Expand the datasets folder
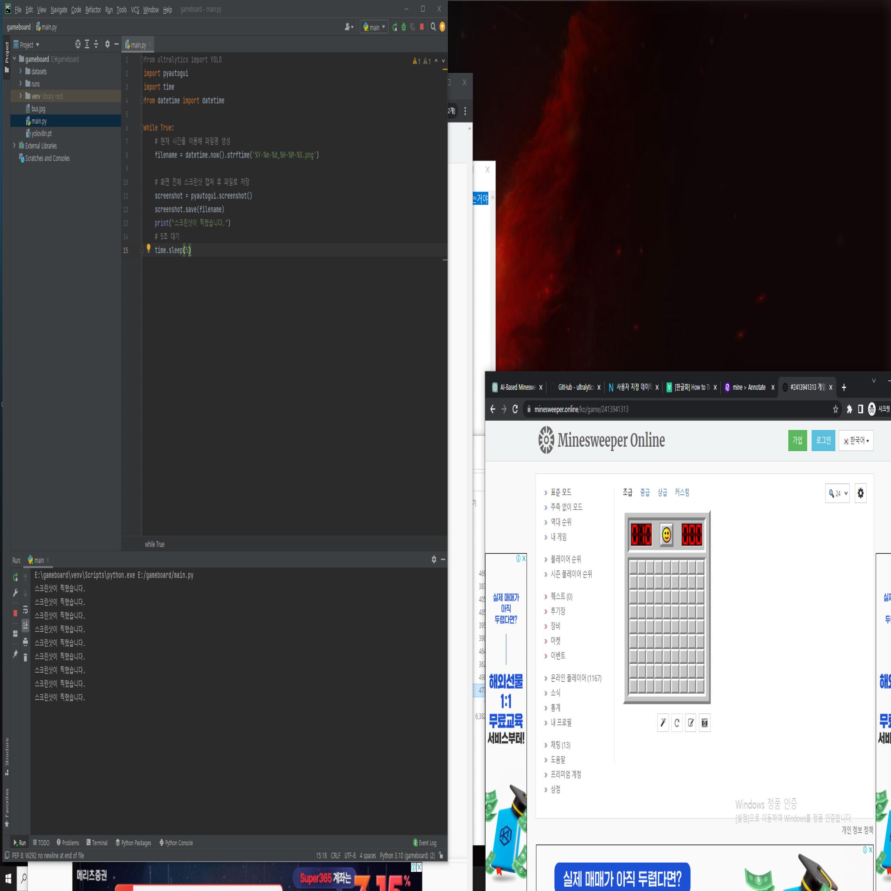 21,71
